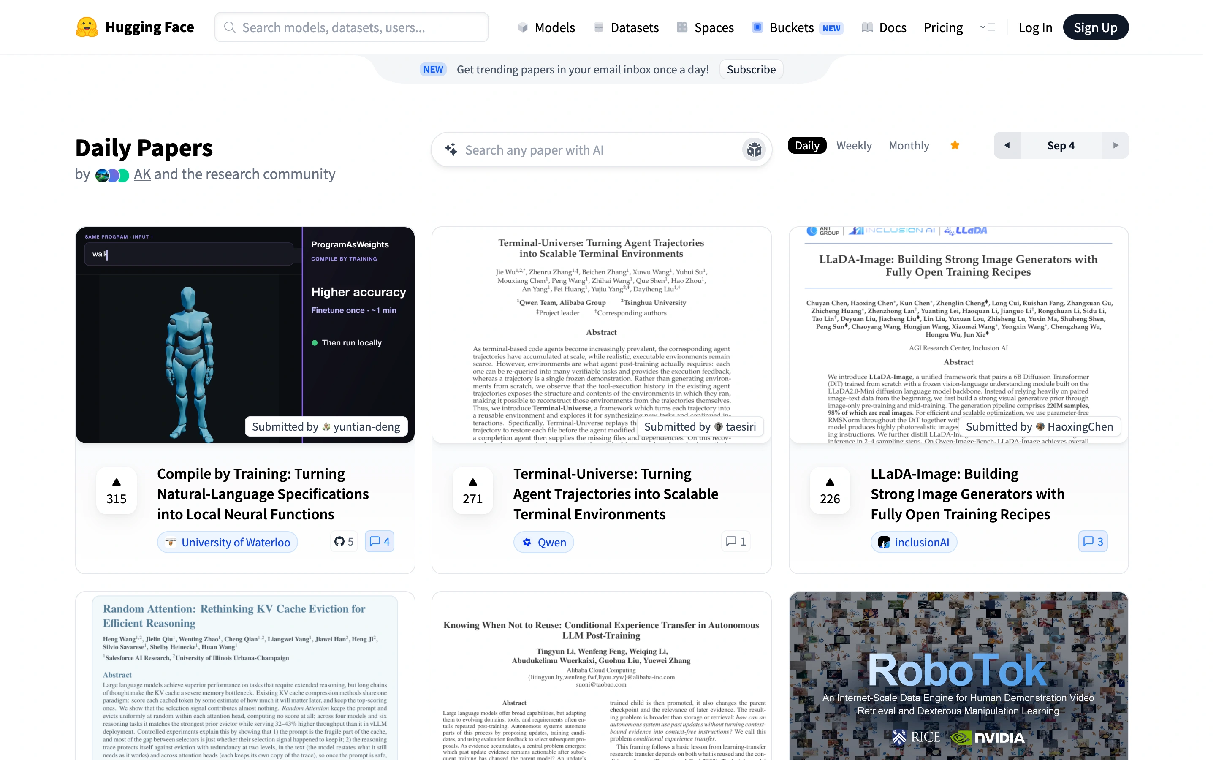
Task: Upvote the Compile by Training paper
Action: [x=116, y=491]
